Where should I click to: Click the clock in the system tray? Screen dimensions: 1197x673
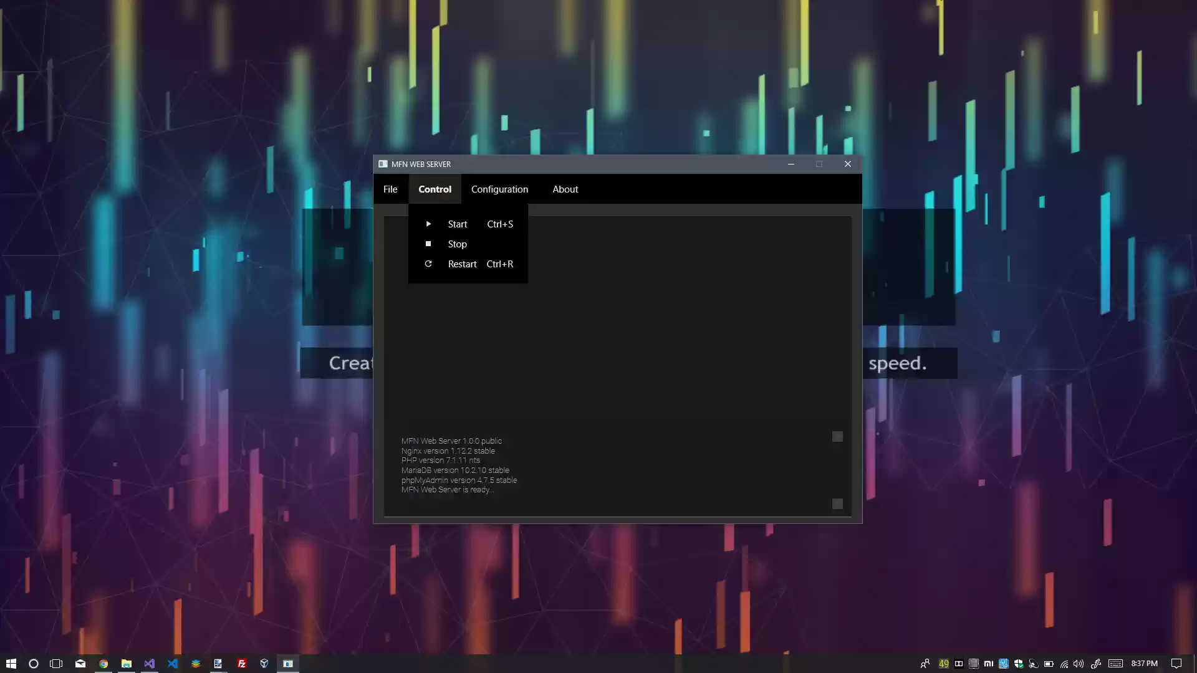pos(1145,664)
